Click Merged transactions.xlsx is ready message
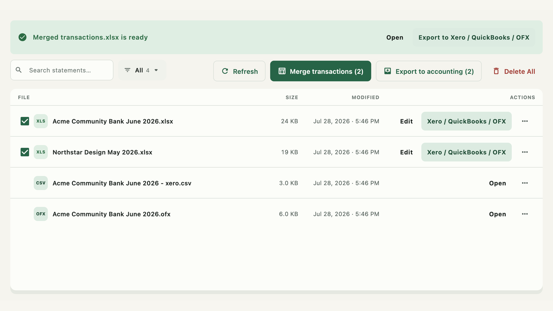The width and height of the screenshot is (553, 311). pyautogui.click(x=90, y=37)
